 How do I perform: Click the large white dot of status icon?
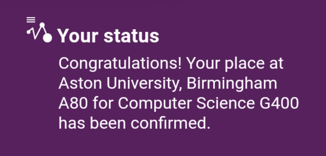pyautogui.click(x=47, y=38)
